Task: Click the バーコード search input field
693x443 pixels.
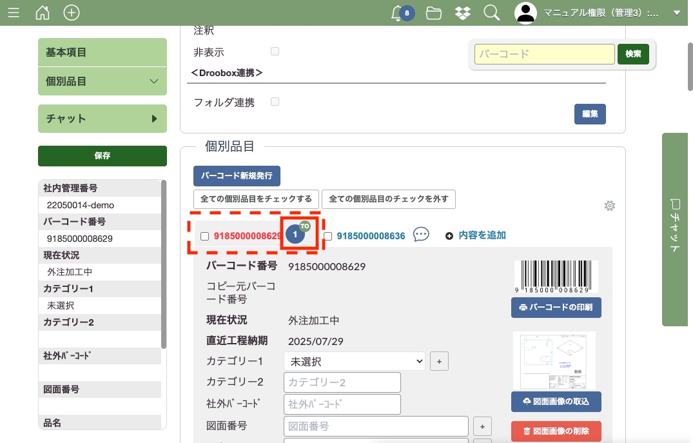Action: (544, 54)
